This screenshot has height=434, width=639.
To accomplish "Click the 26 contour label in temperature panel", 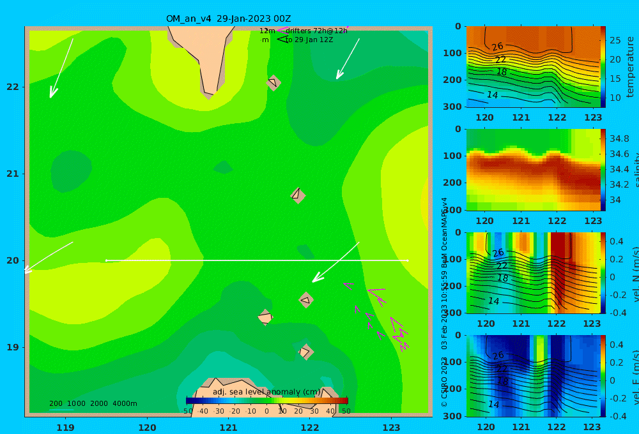I will coord(497,47).
